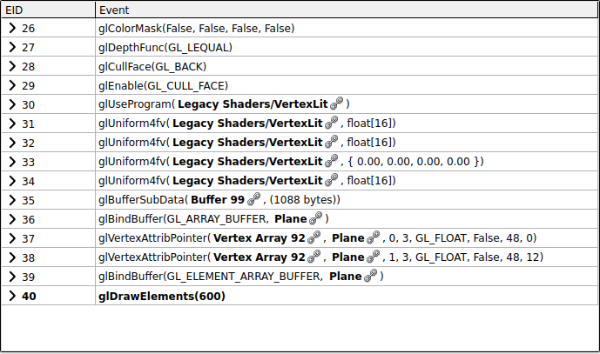Expand the glDepthFunc event 27 chevron
Image resolution: width=600 pixels, height=354 pixels.
(x=12, y=47)
